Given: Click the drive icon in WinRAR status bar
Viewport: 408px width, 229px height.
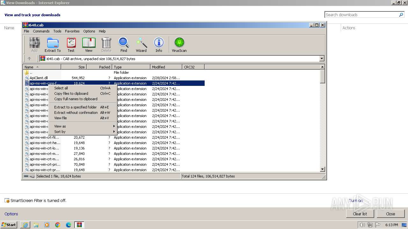Looking at the screenshot, I should 26,176.
